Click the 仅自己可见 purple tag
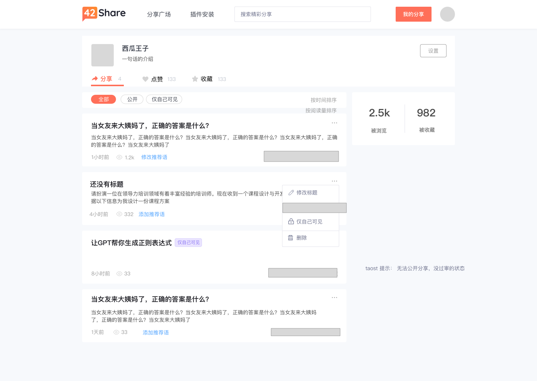Screen dimensions: 537x381 click(x=188, y=243)
